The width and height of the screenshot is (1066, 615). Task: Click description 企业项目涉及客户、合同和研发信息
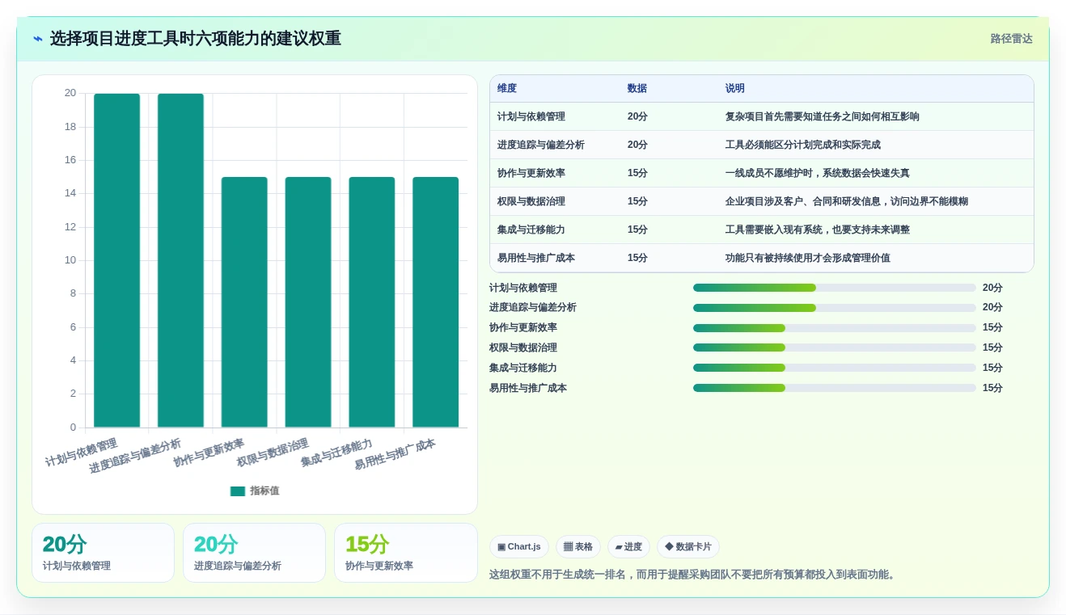847,201
